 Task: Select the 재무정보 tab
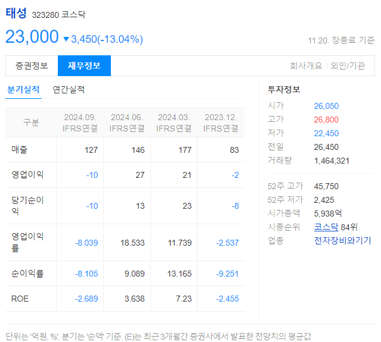coord(84,65)
